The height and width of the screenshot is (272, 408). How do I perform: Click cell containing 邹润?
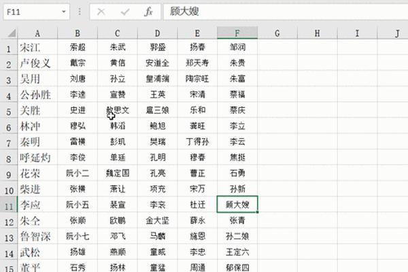(237, 48)
